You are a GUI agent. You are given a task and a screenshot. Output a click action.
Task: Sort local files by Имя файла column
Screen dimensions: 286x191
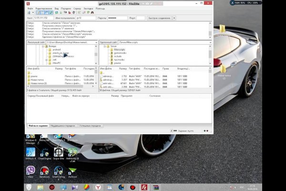click(33, 69)
